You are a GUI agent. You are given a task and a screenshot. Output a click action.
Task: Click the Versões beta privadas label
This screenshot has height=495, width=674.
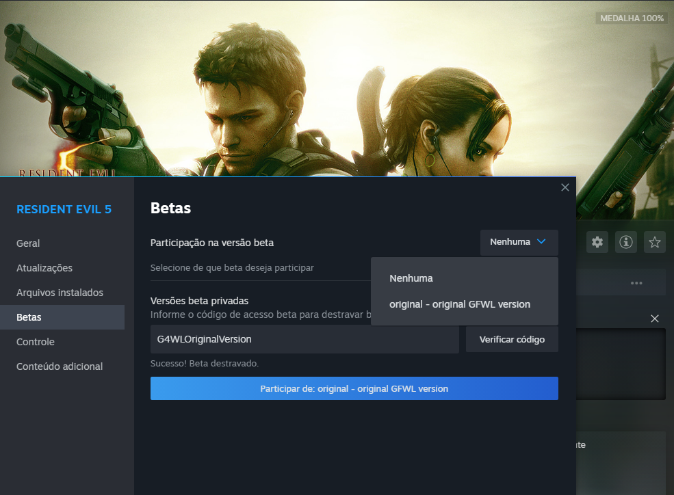tap(199, 301)
